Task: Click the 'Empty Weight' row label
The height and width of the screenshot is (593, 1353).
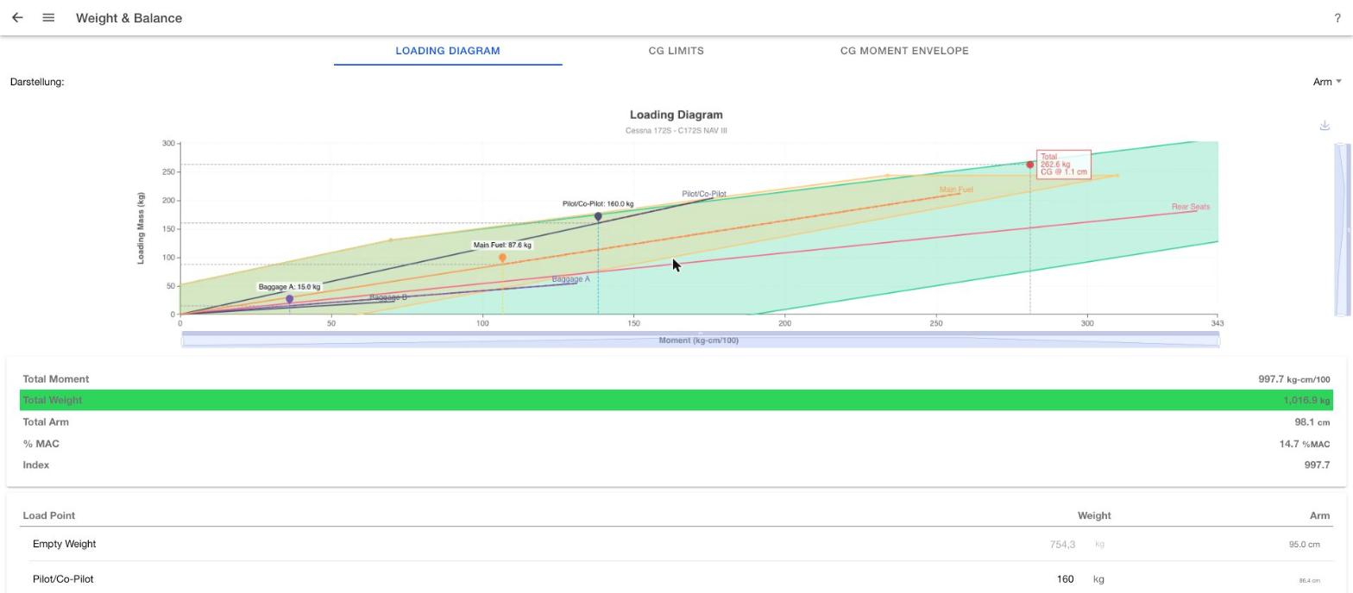Action: pos(65,545)
